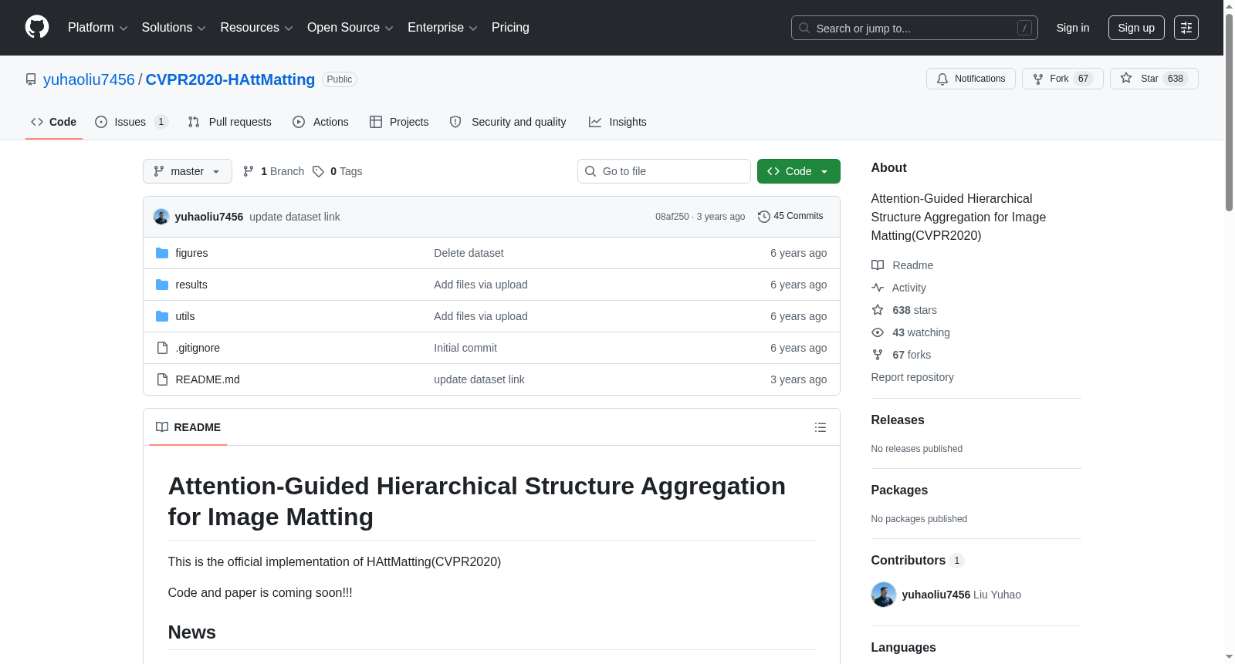Open the .gitignore file name

(198, 348)
